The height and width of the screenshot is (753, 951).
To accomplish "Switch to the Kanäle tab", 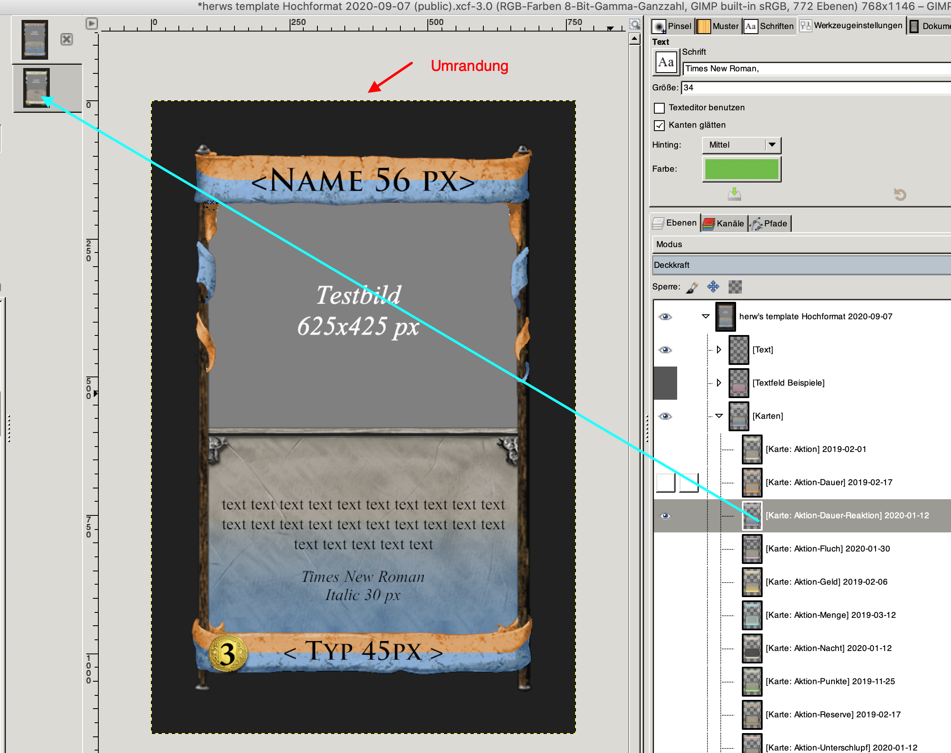I will click(723, 223).
